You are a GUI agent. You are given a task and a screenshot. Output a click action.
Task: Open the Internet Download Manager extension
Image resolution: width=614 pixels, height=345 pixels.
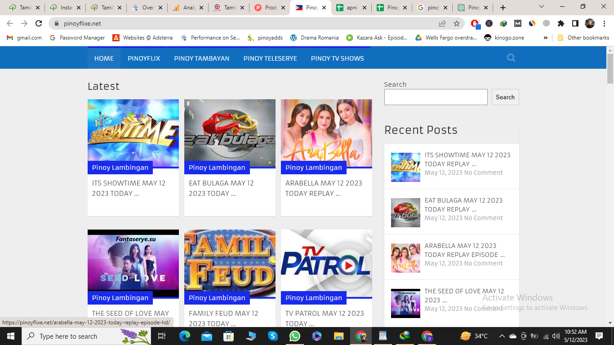503,23
